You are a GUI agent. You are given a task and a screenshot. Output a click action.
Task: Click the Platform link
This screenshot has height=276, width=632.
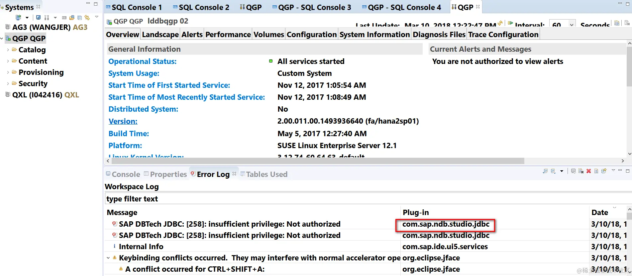pyautogui.click(x=125, y=145)
